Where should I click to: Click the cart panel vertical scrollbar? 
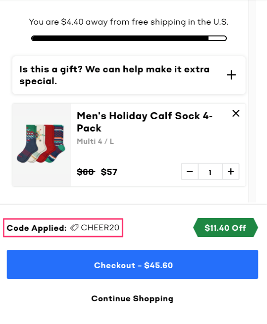(x=252, y=101)
